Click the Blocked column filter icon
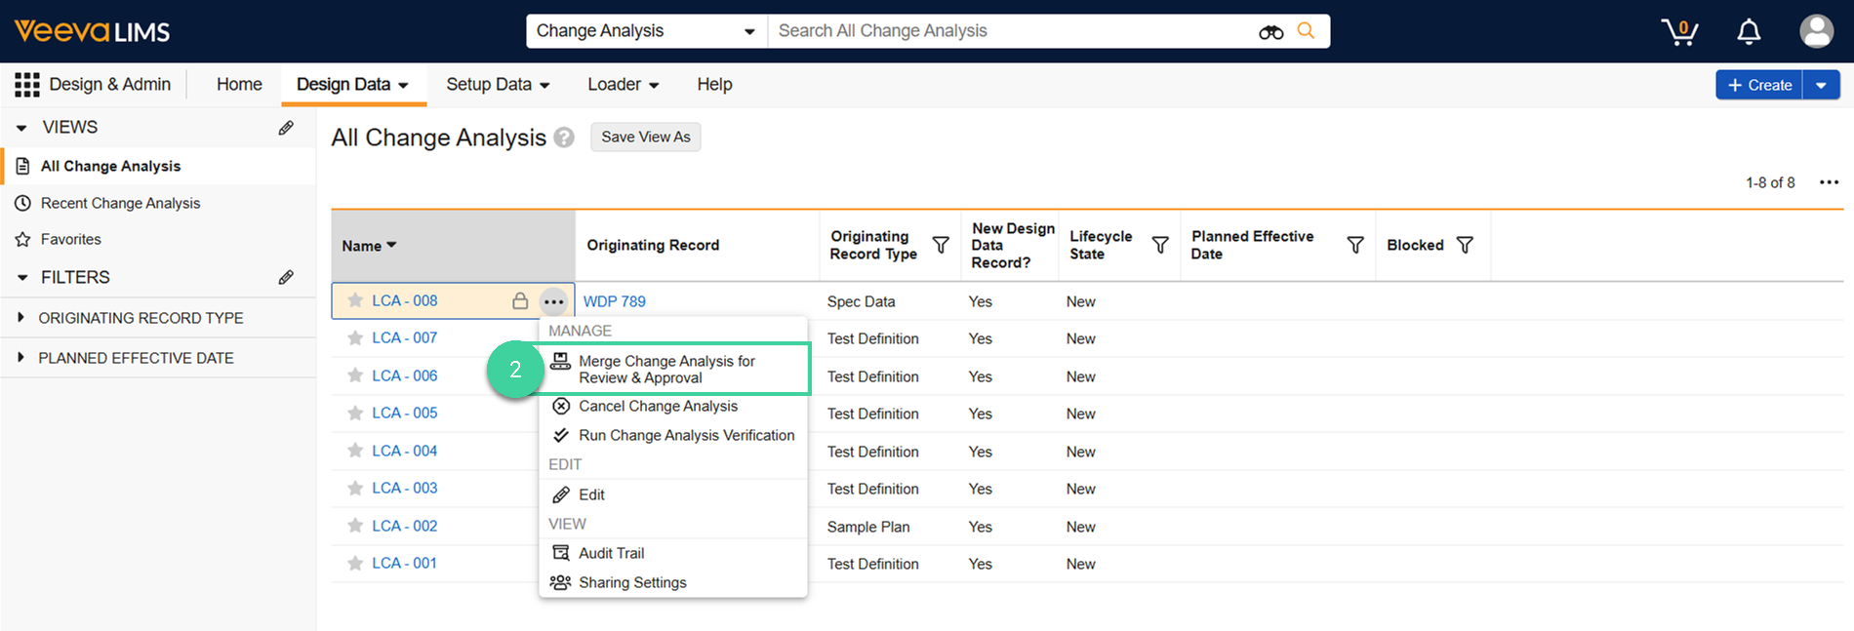 pos(1465,245)
